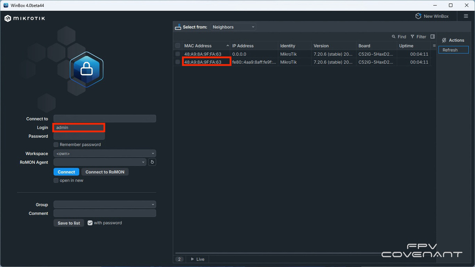
Task: Open the Group dropdown
Action: [105, 205]
